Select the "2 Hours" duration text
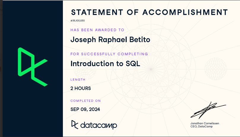This screenshot has height=137, width=240. coord(81,88)
